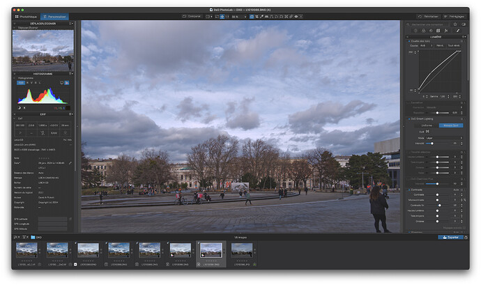Open the filmstrip filter funnel icon
This screenshot has height=285, width=481.
coord(24,237)
